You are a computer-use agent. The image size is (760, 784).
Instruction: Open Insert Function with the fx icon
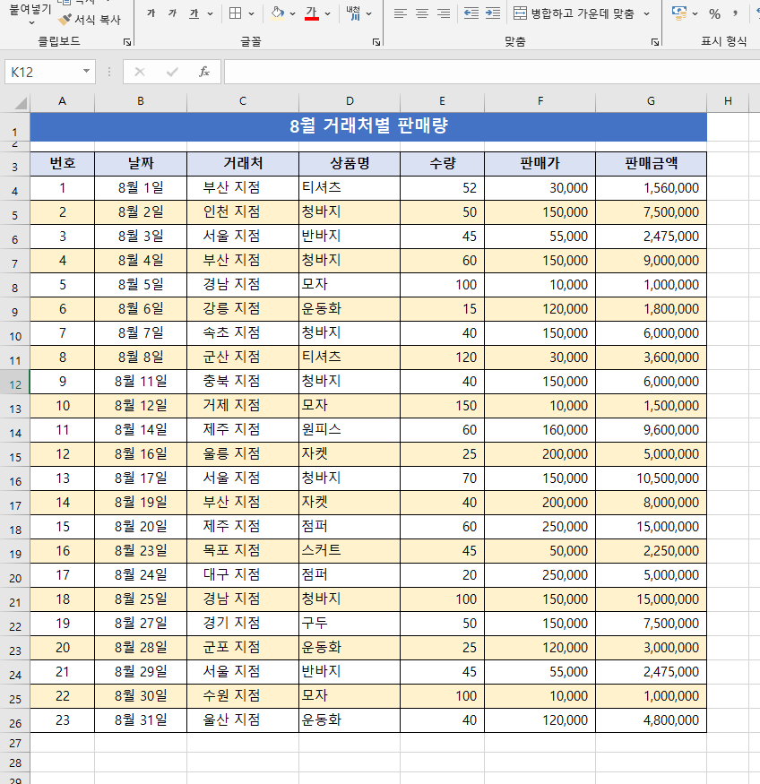[x=204, y=72]
